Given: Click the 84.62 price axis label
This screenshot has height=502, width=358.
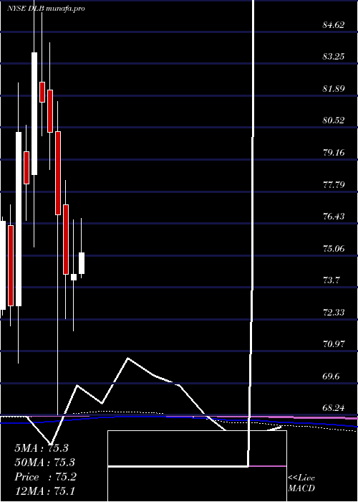Looking at the screenshot, I should click(x=334, y=24).
